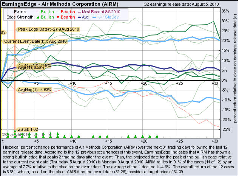Click the Q2 earnings release date text

[187, 4]
